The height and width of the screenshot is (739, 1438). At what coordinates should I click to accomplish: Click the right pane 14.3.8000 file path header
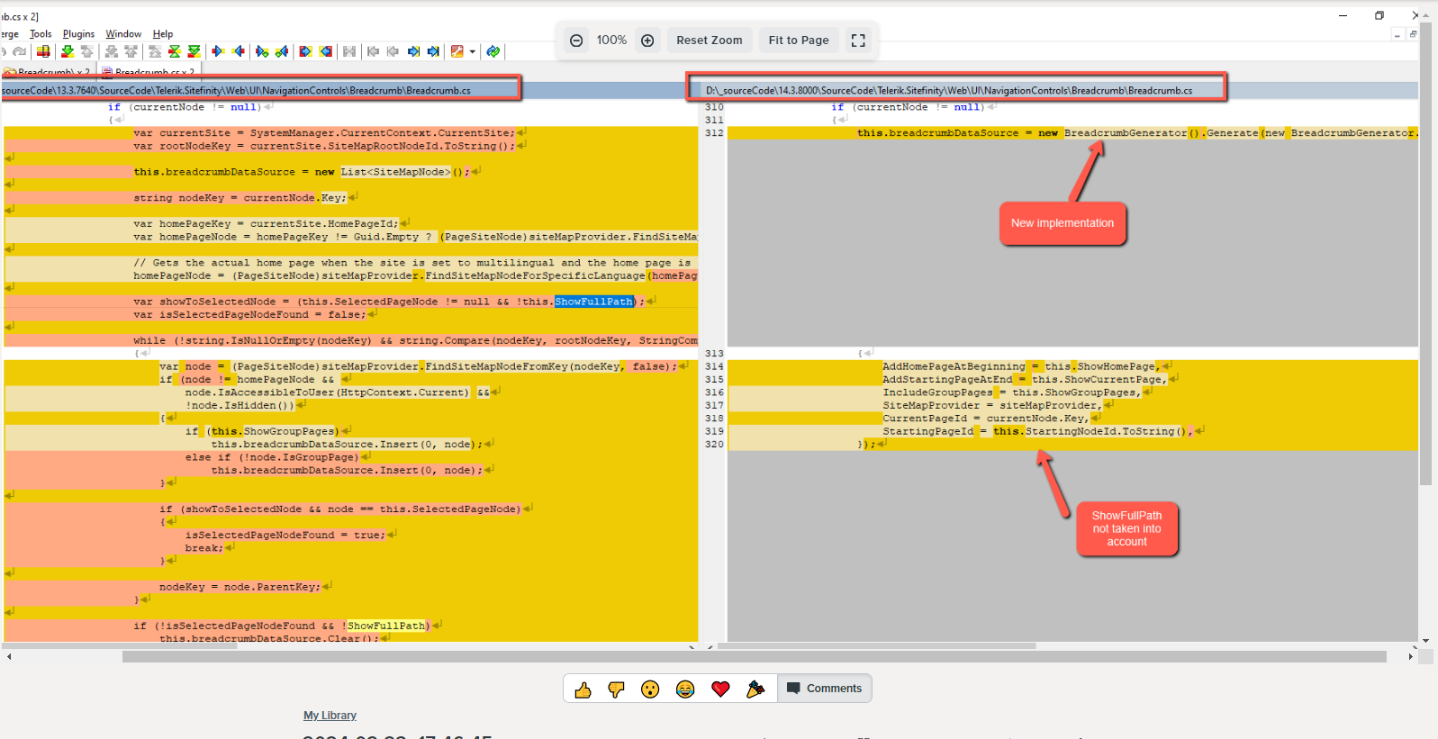tap(956, 90)
